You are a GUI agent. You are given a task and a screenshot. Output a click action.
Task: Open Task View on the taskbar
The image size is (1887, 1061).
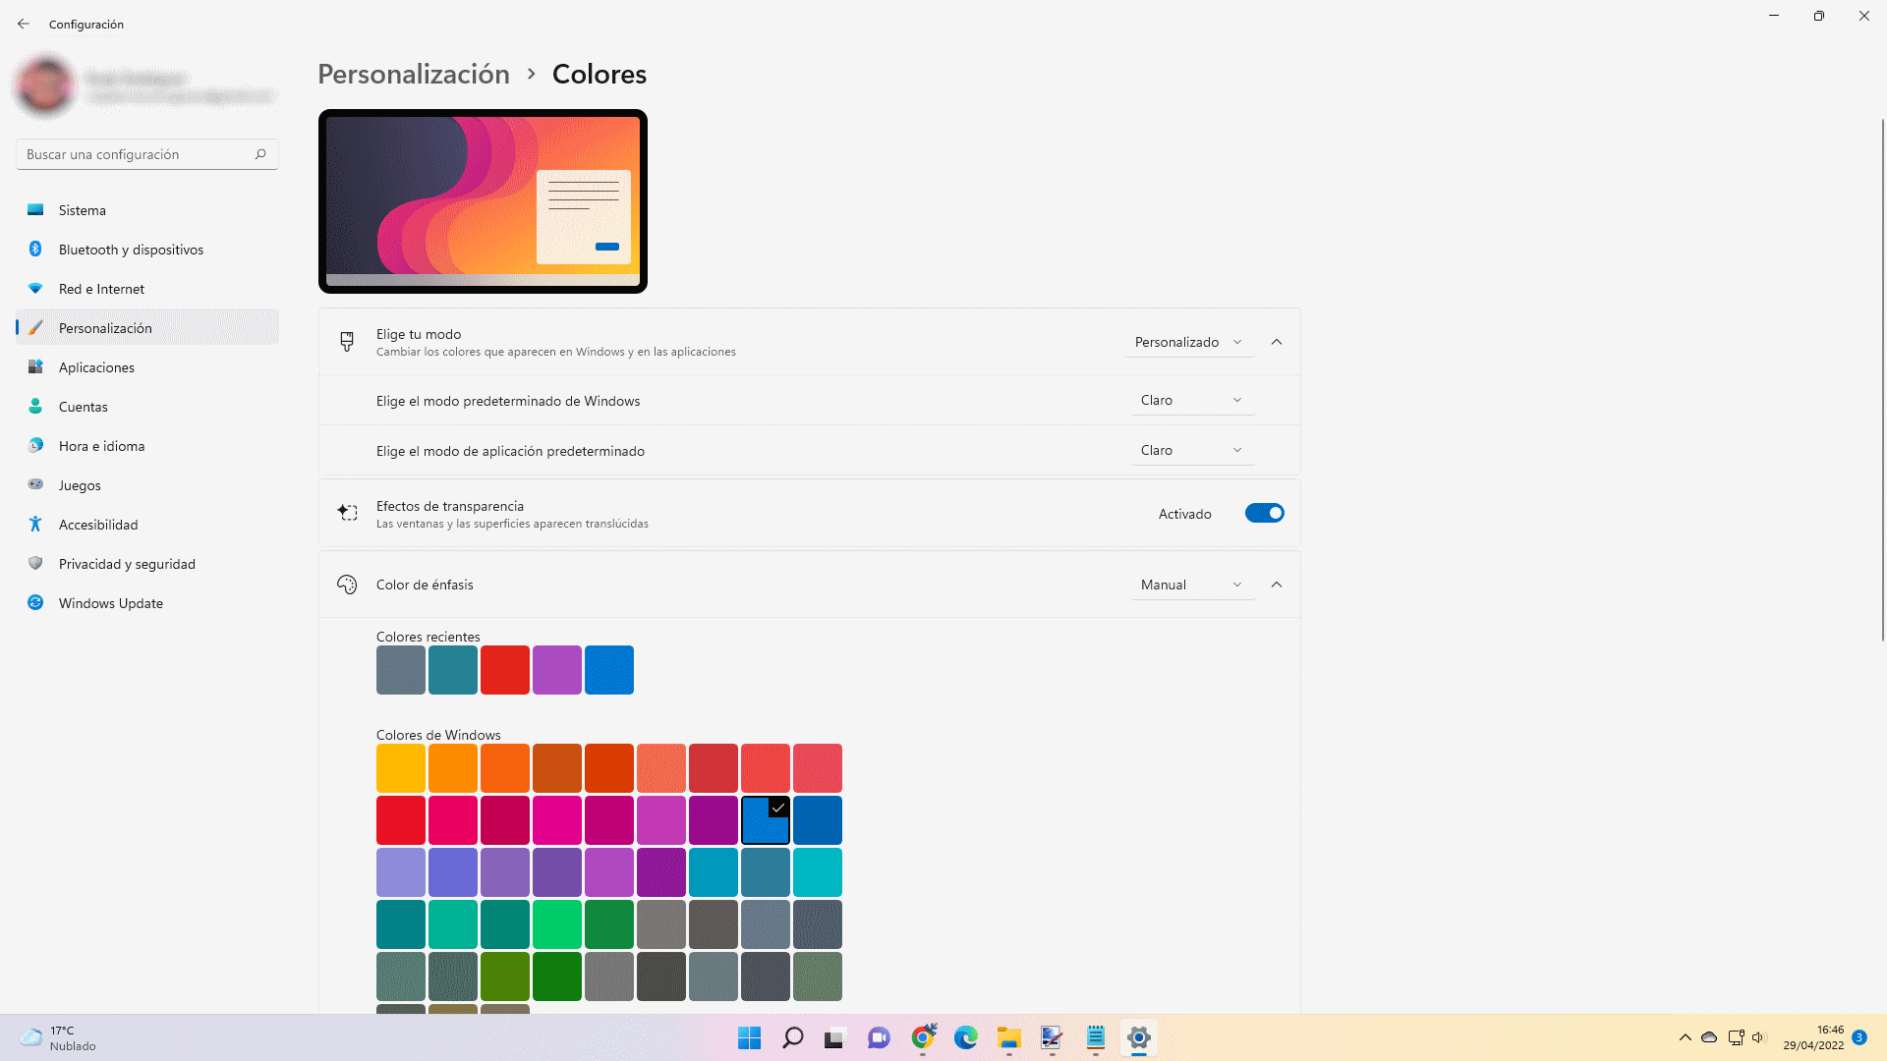(834, 1038)
